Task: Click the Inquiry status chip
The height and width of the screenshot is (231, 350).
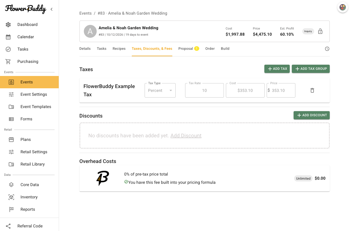Action: (x=308, y=31)
